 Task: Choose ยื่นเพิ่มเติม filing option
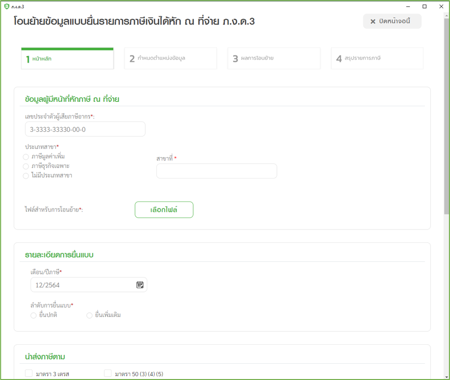pos(89,315)
